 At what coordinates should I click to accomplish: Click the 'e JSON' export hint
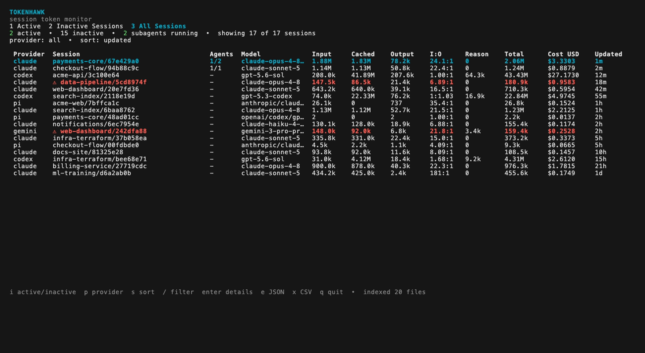tap(273, 292)
